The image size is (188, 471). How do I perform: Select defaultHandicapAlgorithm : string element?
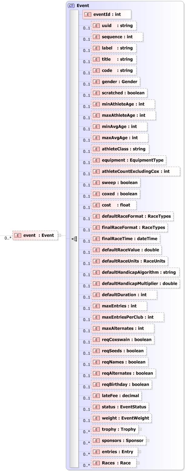click(x=135, y=272)
